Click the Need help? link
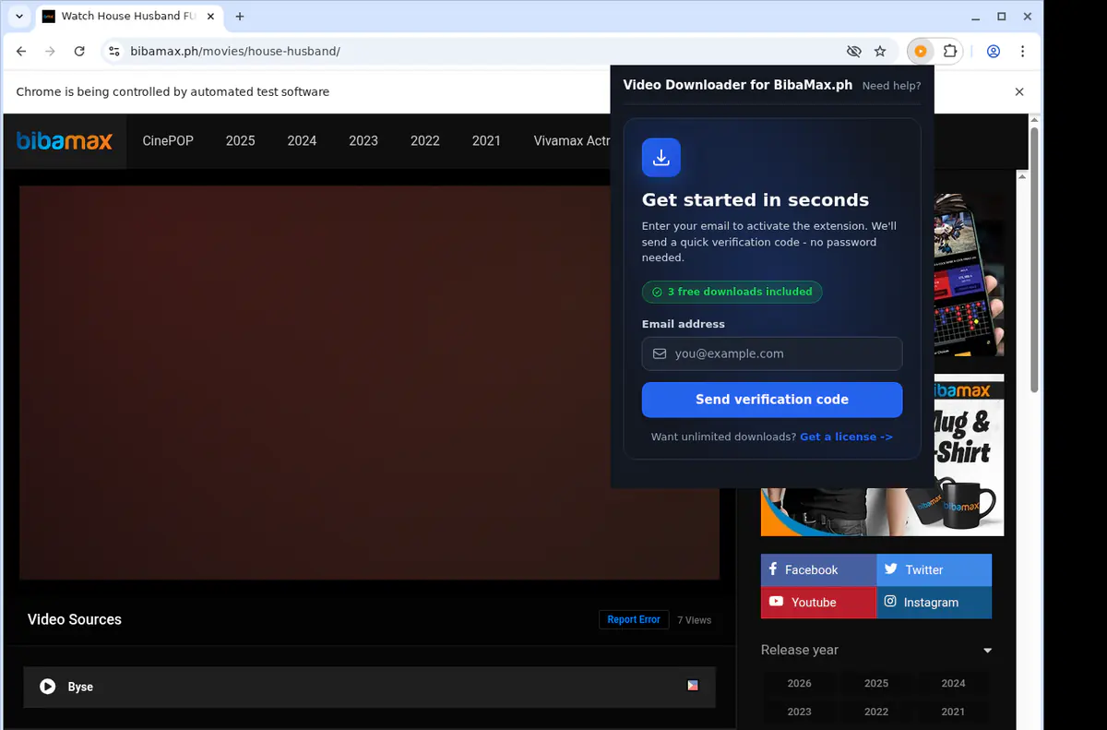The image size is (1107, 730). point(891,86)
